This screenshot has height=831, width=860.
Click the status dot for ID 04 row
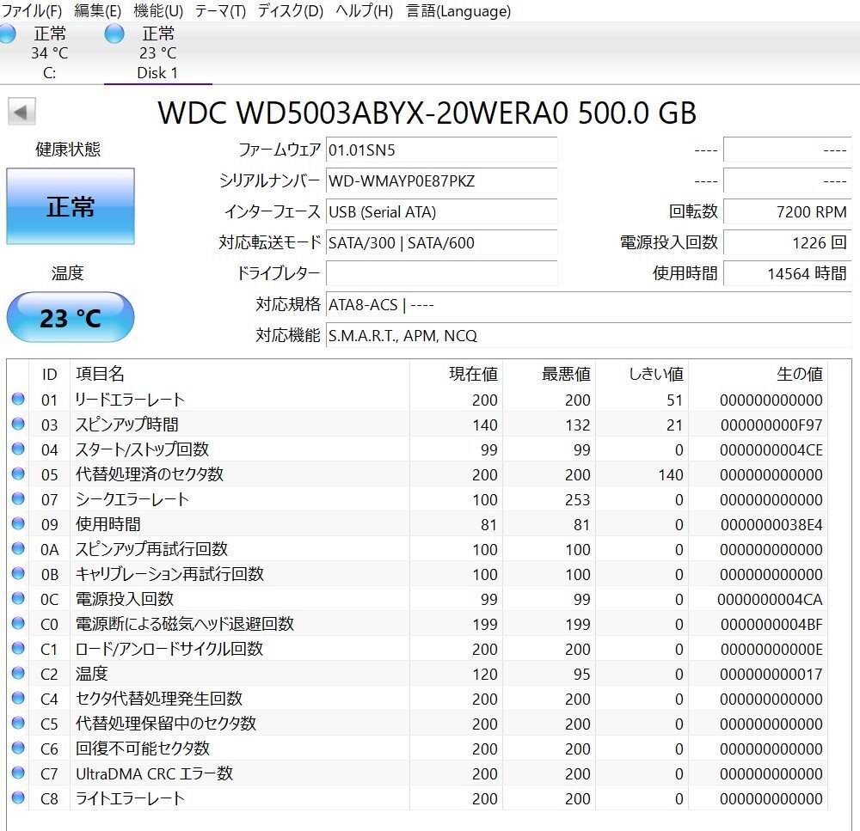coord(18,449)
